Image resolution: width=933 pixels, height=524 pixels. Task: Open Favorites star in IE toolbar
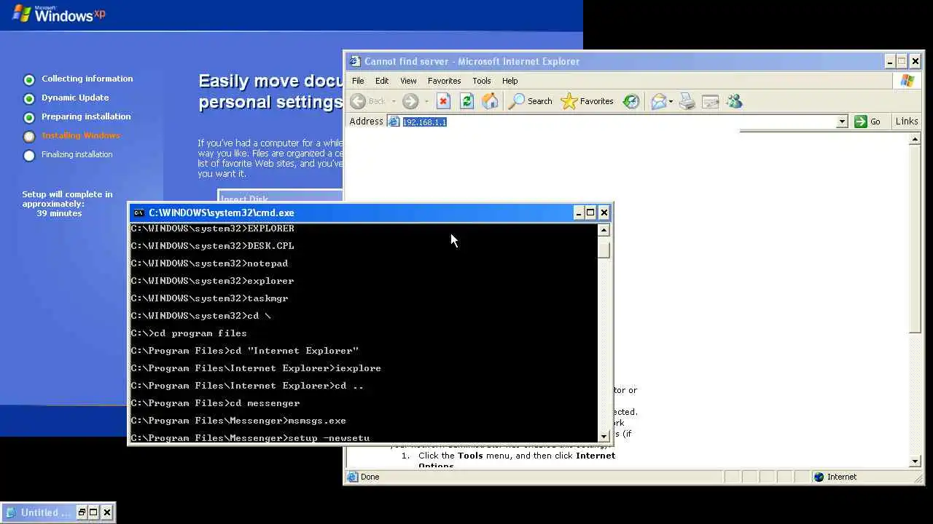(587, 101)
